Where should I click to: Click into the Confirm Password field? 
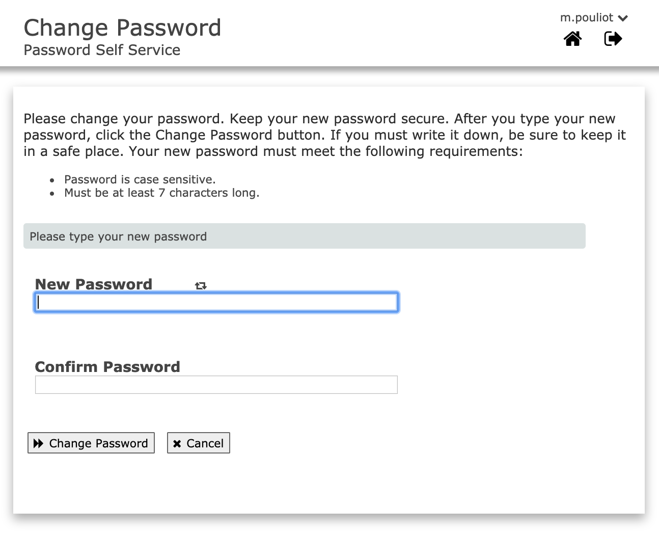[216, 385]
